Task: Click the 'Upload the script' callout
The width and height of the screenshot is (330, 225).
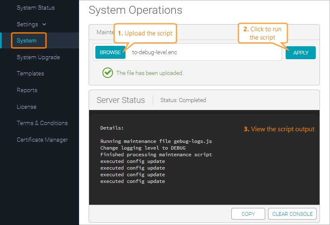Action: click(x=145, y=33)
